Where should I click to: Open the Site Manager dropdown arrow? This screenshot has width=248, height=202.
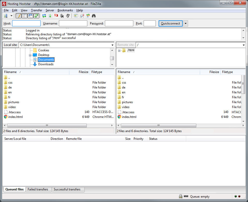11,16
